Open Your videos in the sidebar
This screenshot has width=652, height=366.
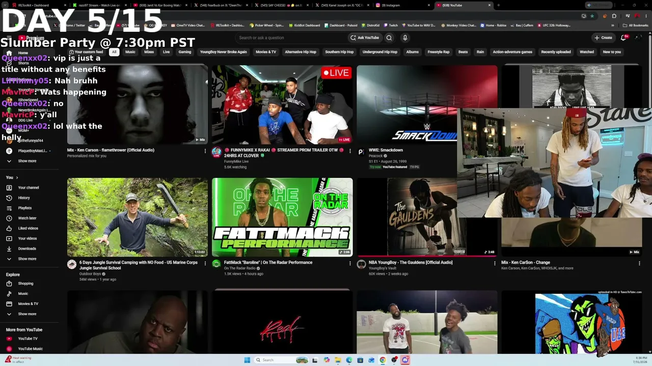28,238
